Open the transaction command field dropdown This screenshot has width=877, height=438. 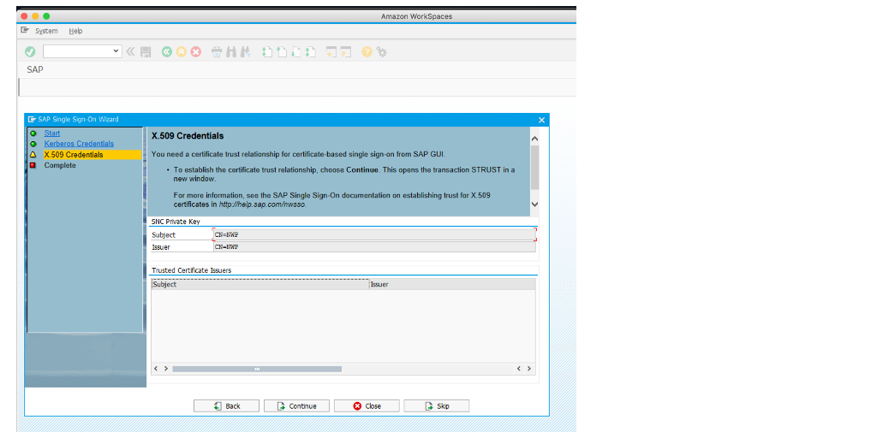pos(116,51)
